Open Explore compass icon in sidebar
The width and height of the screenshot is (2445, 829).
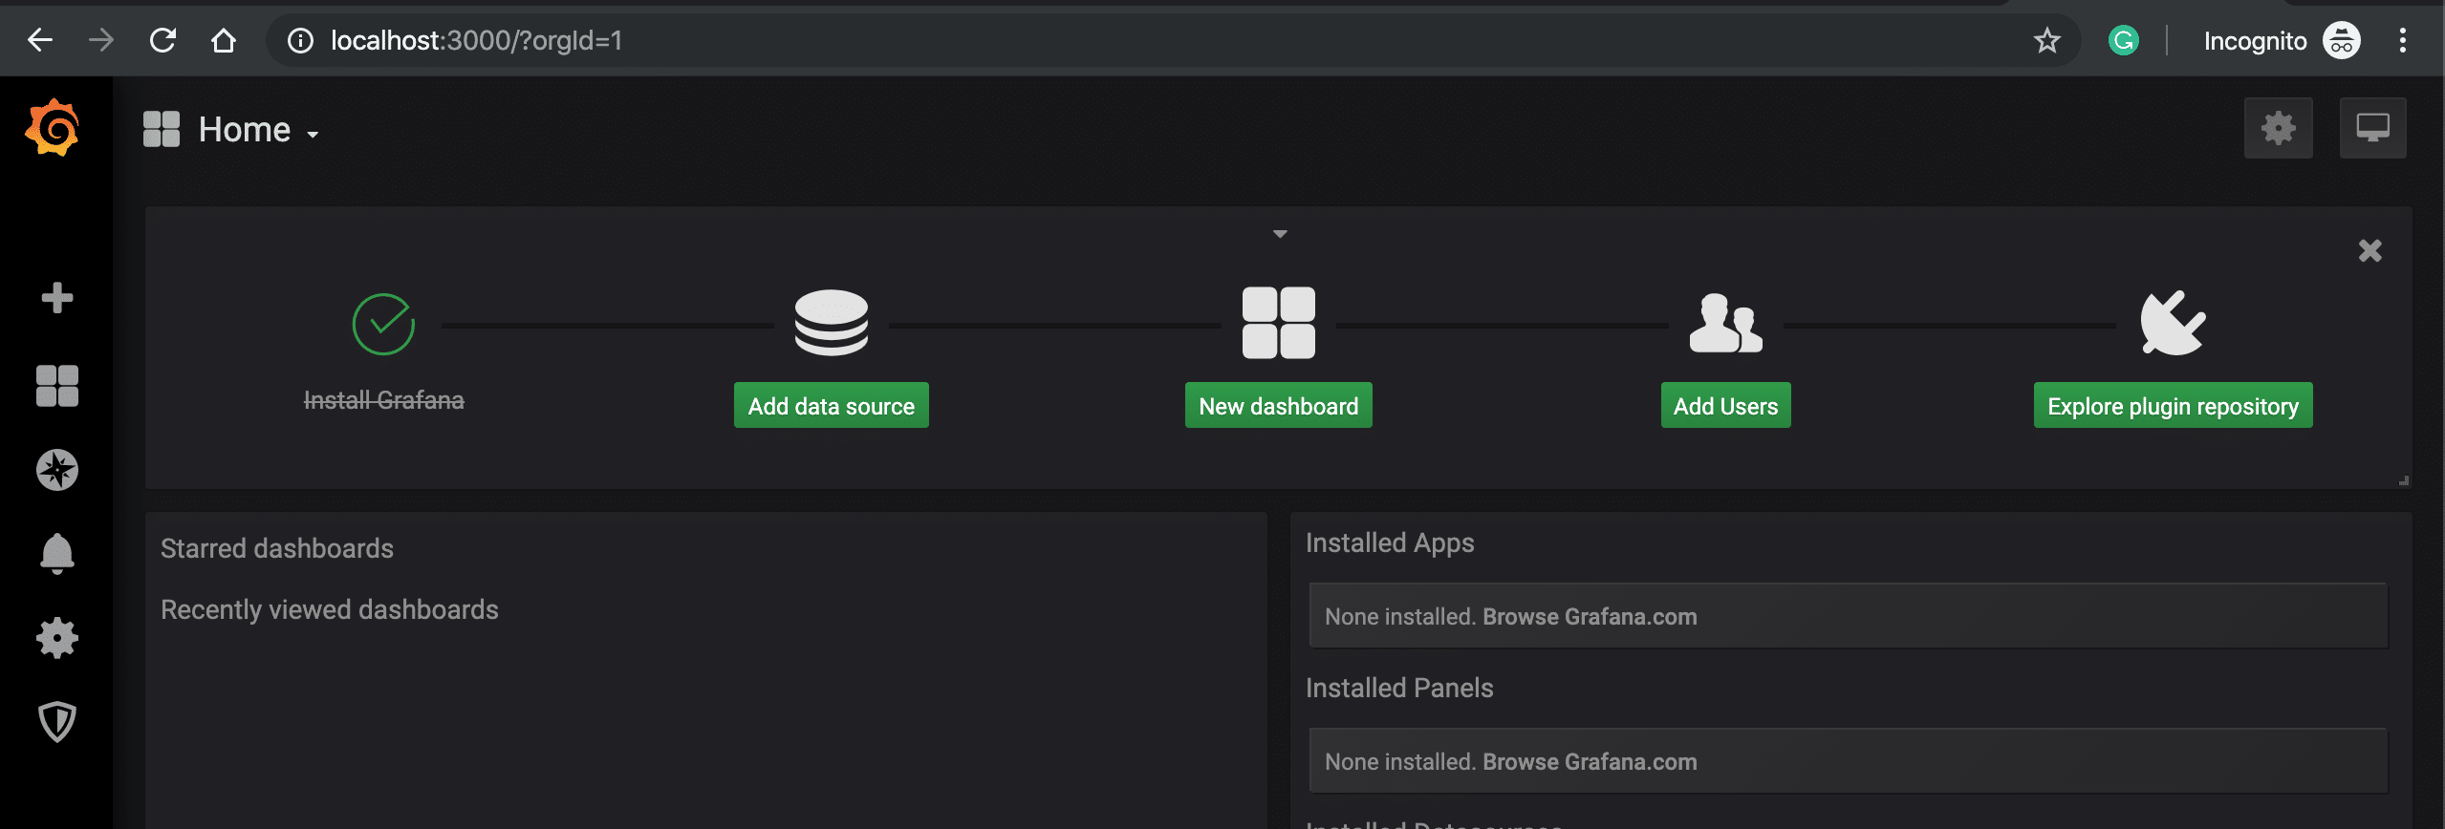coord(57,470)
